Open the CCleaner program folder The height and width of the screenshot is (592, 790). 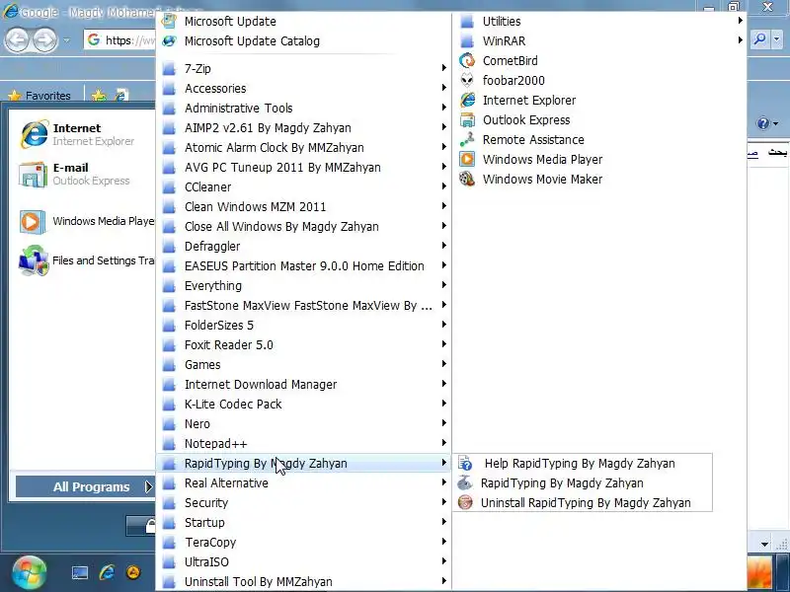click(304, 186)
